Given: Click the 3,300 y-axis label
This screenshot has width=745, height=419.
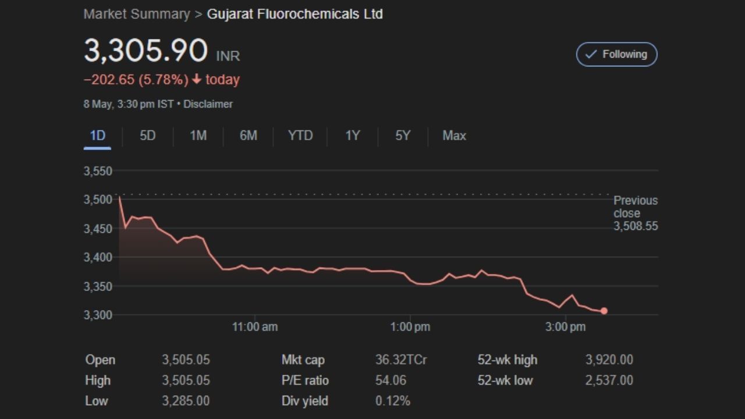Looking at the screenshot, I should point(98,315).
